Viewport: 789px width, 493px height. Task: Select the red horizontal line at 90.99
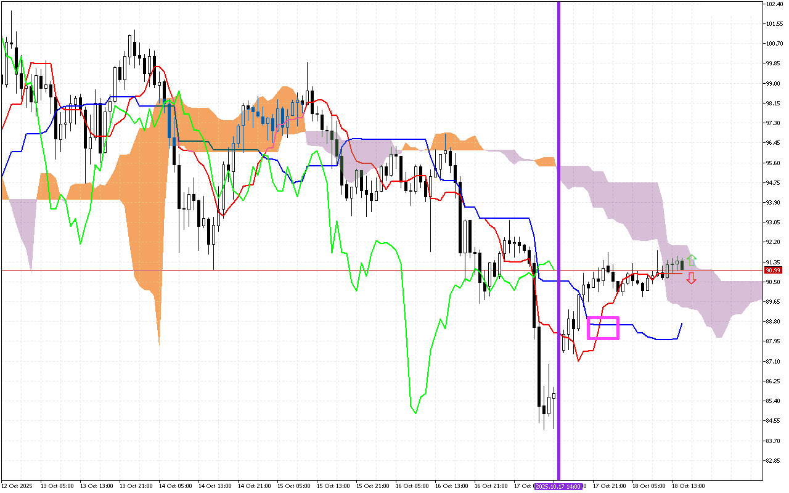point(247,269)
